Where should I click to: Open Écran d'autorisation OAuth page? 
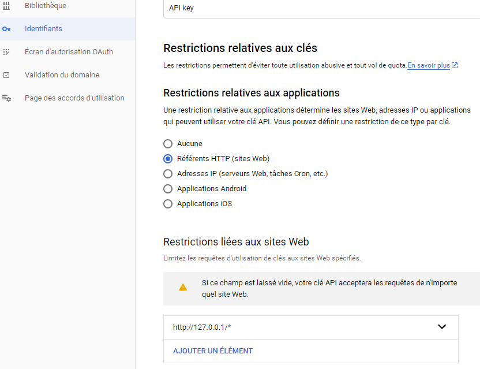pyautogui.click(x=69, y=52)
